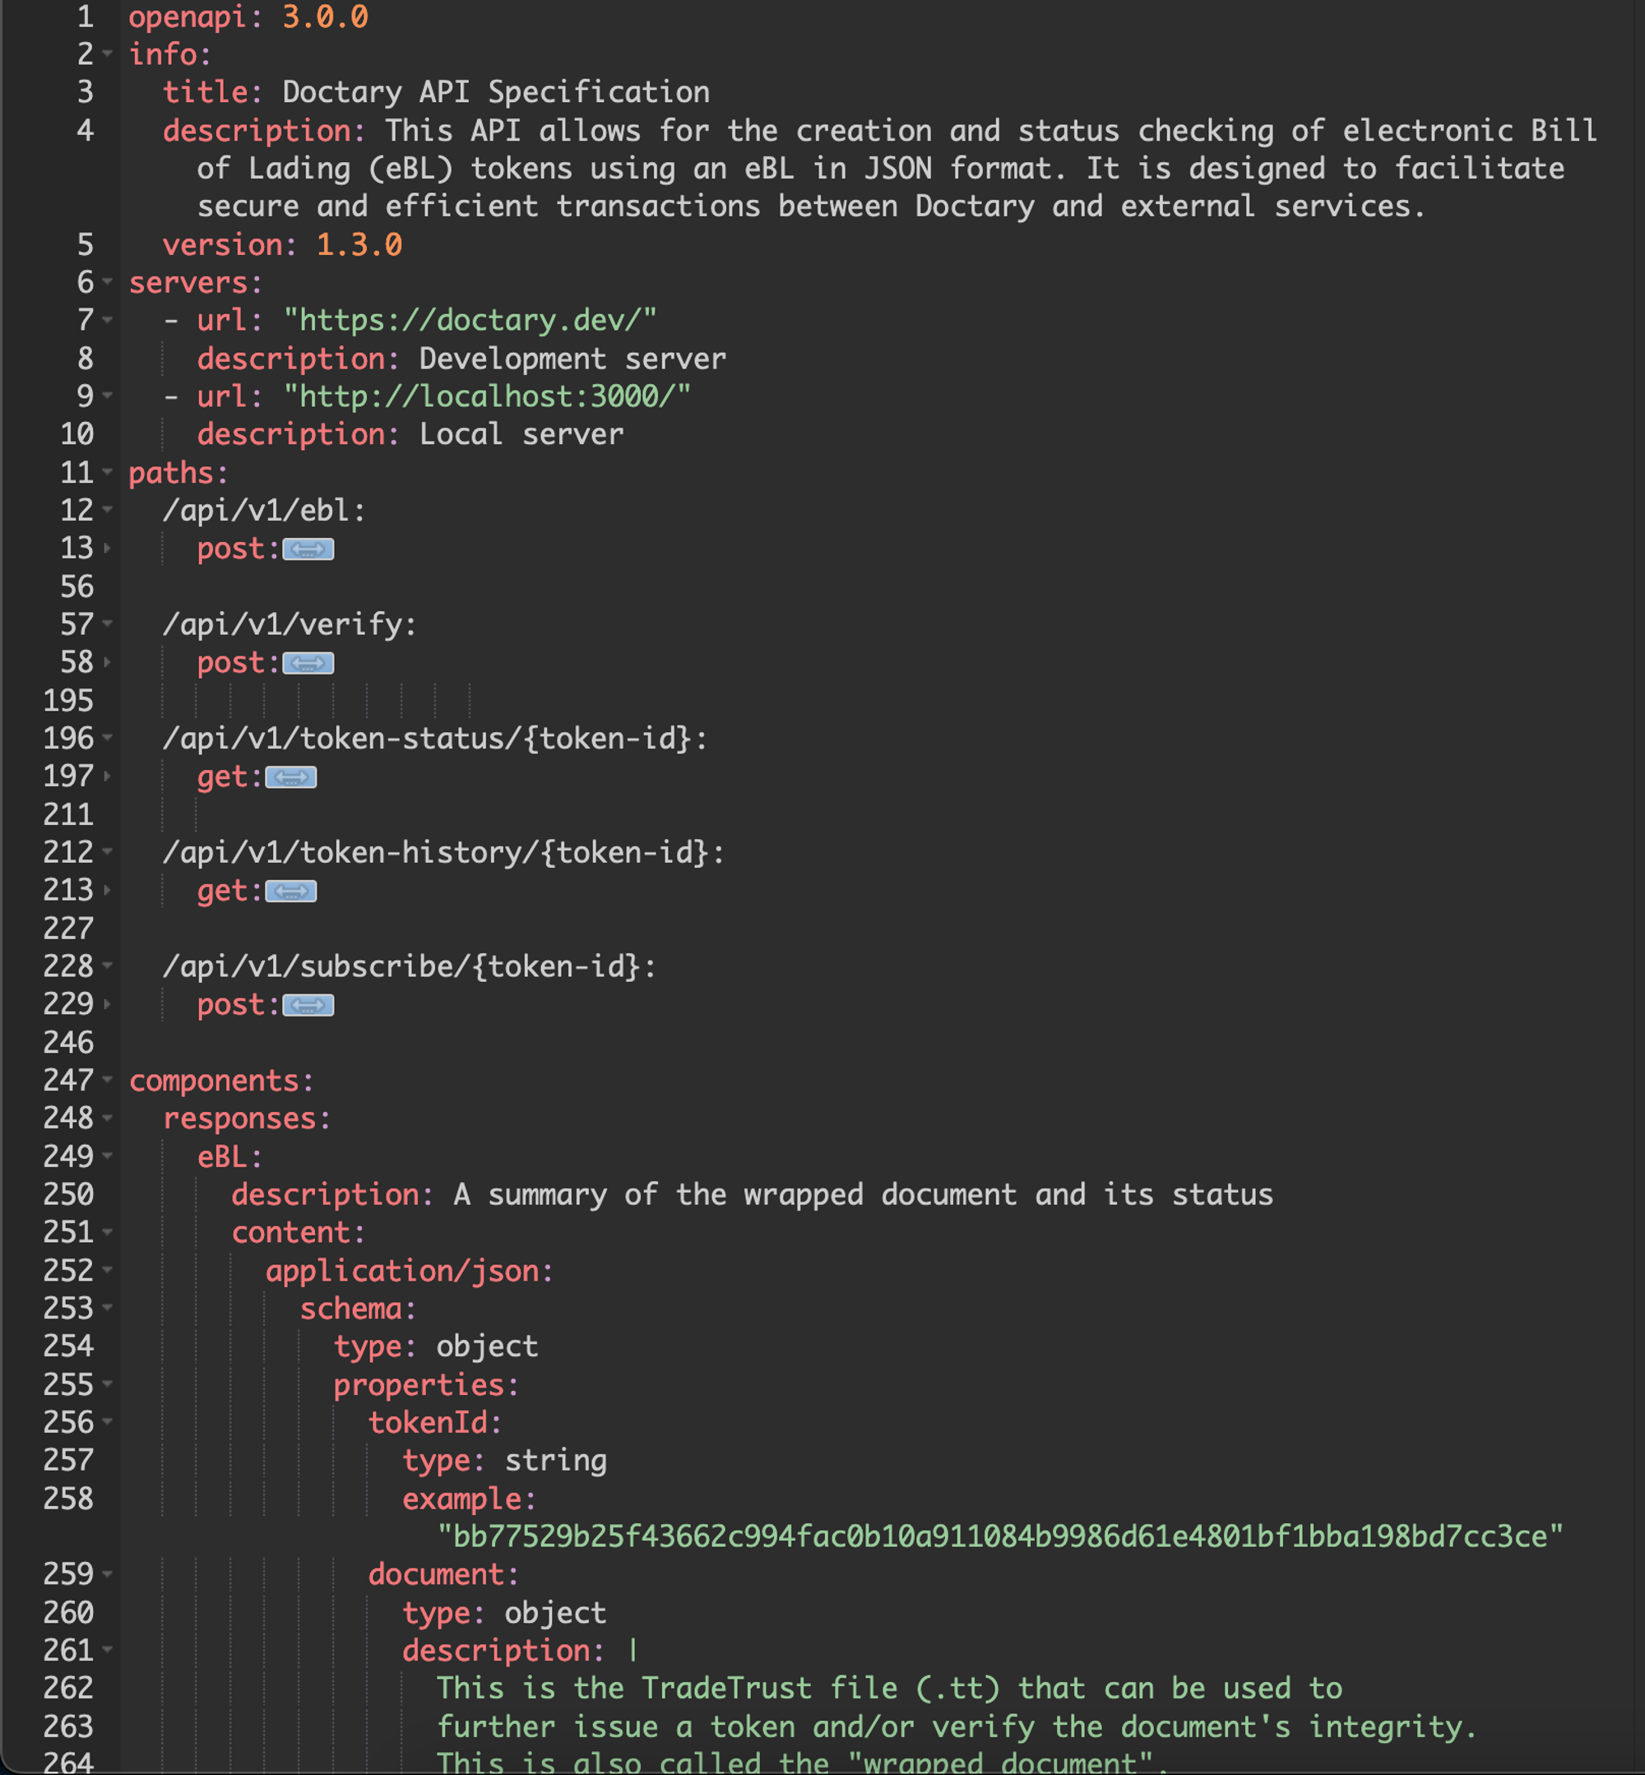Collapse /api/v1/ebl path at line 12
The image size is (1645, 1775).
click(x=108, y=509)
